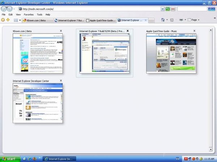Image resolution: width=217 pixels, height=162 pixels.
Task: Open the Tools menu
Action: point(39,15)
